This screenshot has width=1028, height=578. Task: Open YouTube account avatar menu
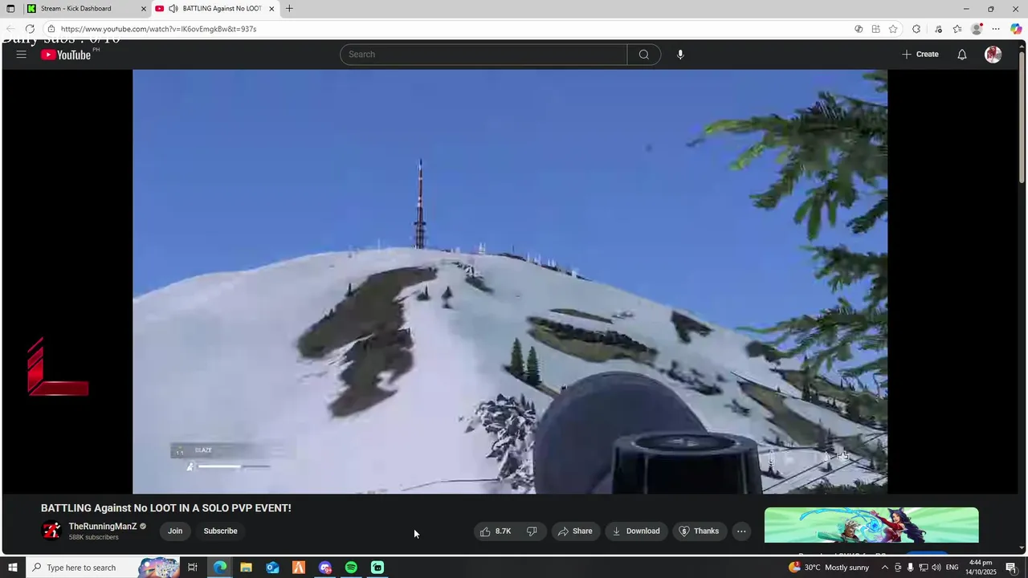coord(993,55)
